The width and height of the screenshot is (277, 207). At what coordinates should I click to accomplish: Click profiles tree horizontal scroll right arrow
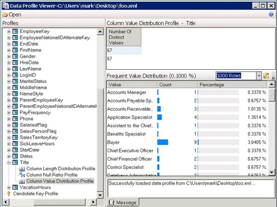94,202
